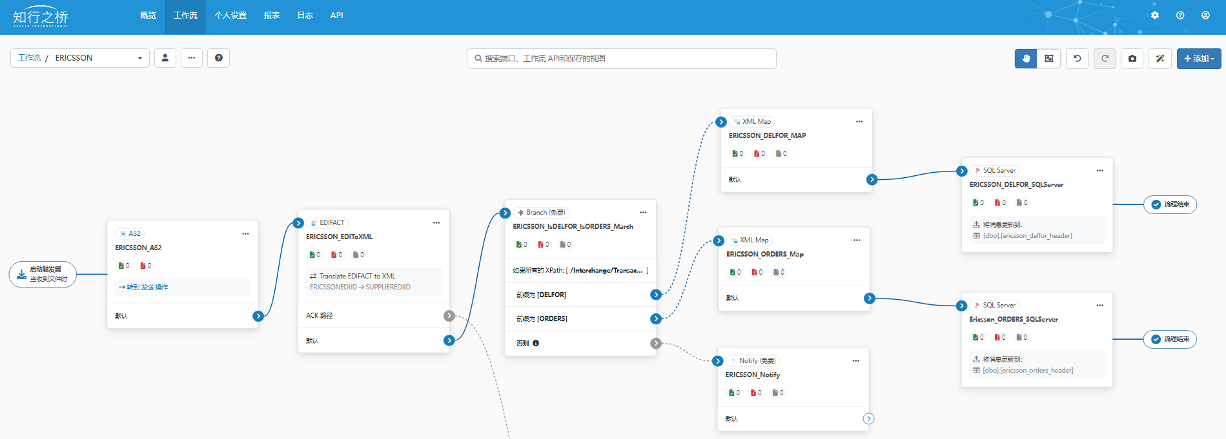Switch to the box selection mode toggle
This screenshot has width=1226, height=439.
click(x=1049, y=59)
